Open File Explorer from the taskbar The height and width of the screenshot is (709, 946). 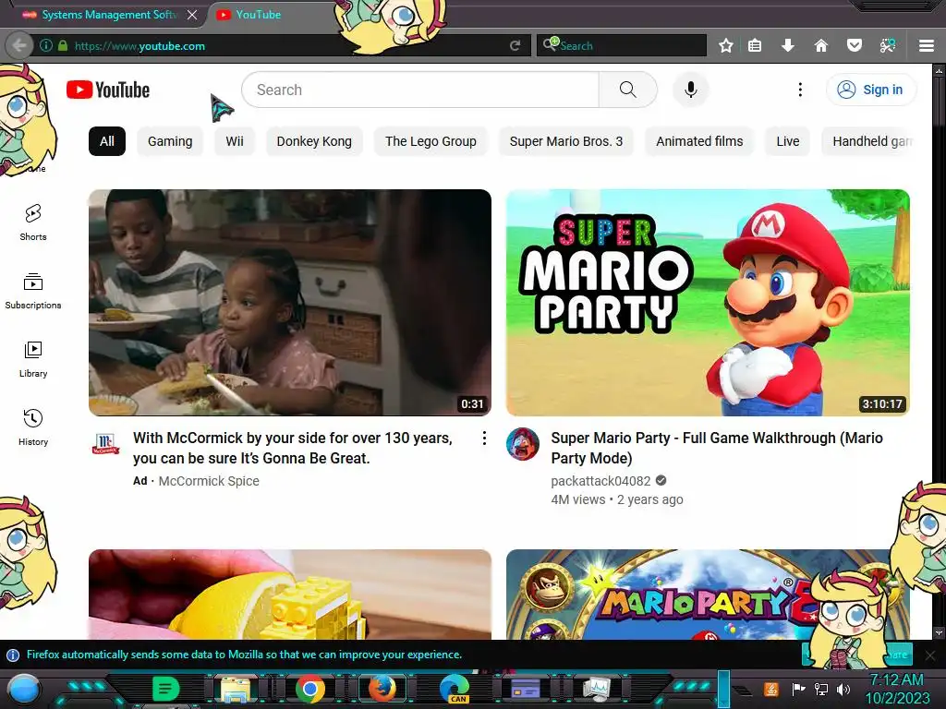(x=236, y=689)
